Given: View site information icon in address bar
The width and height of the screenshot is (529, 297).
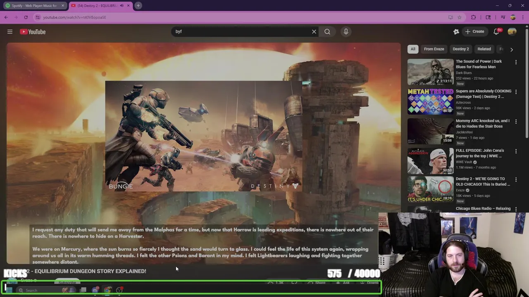Looking at the screenshot, I should (x=38, y=17).
